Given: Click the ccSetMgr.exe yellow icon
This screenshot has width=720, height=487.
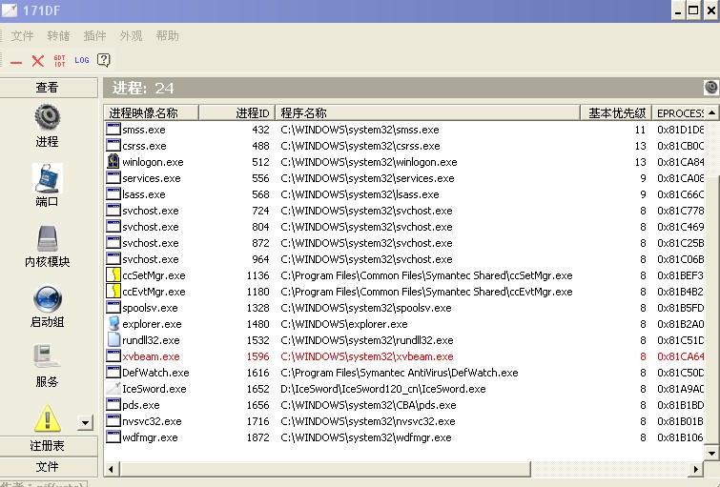Looking at the screenshot, I should [x=113, y=274].
